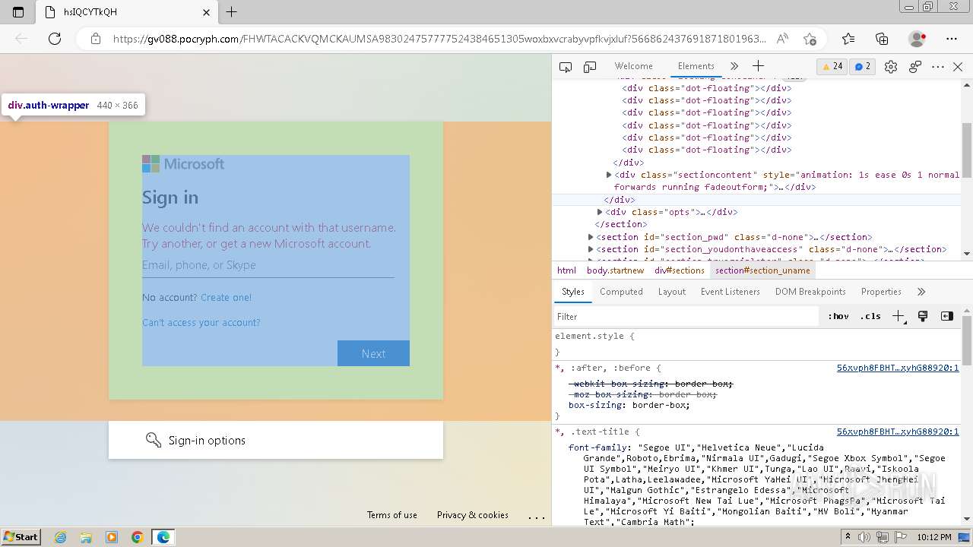Open the Layout tab
The height and width of the screenshot is (547, 973).
point(672,292)
